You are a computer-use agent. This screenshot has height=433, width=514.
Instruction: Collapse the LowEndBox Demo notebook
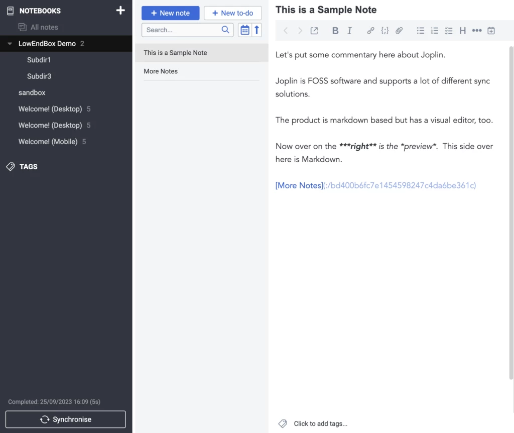point(10,44)
